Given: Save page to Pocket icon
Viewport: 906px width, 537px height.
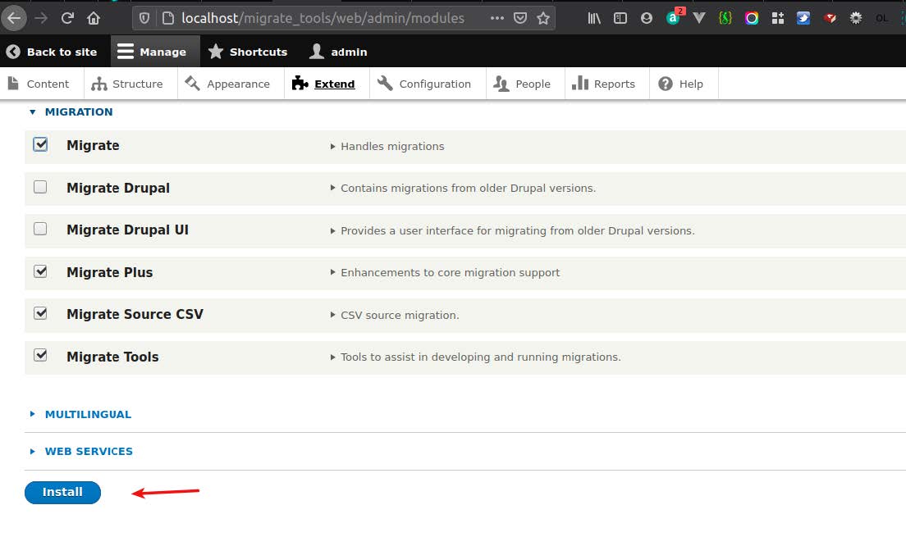Looking at the screenshot, I should pyautogui.click(x=520, y=19).
